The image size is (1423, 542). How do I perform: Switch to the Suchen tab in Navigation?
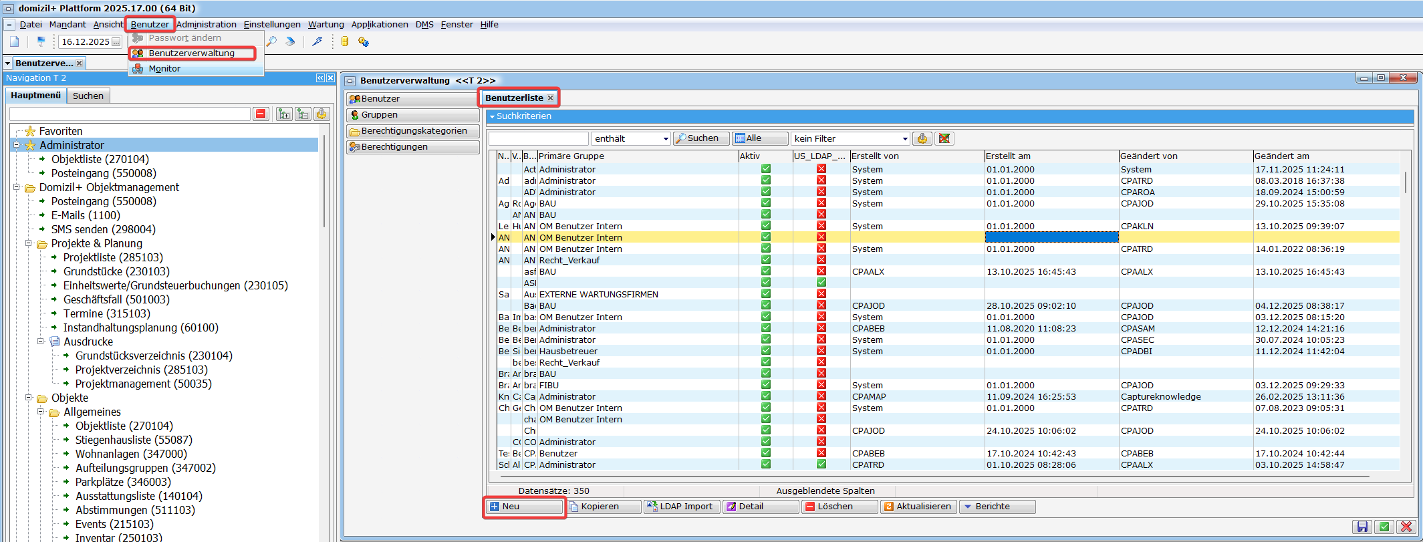(x=88, y=96)
